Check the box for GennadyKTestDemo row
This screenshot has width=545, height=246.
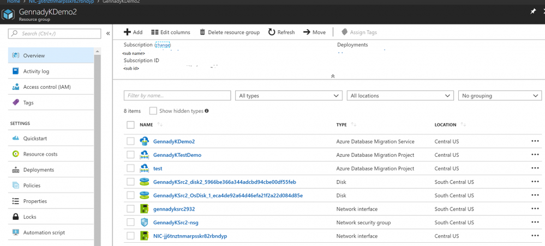[x=130, y=155]
